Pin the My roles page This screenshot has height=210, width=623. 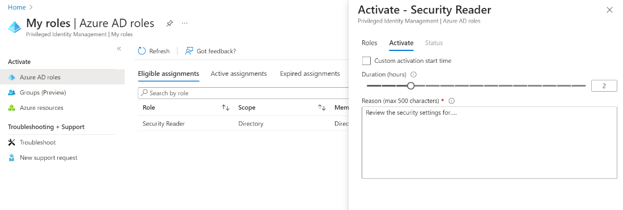pos(169,23)
